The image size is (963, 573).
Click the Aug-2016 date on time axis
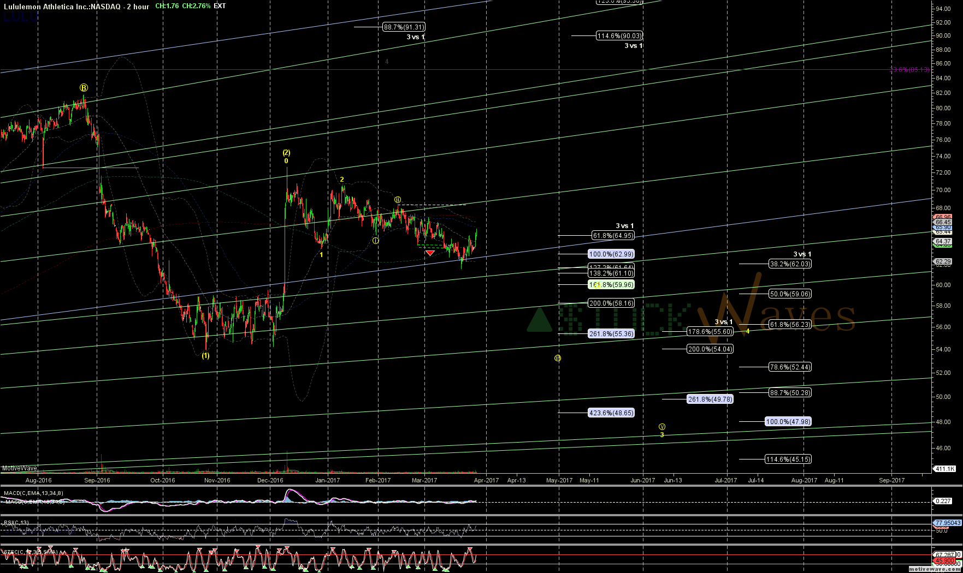(x=38, y=480)
